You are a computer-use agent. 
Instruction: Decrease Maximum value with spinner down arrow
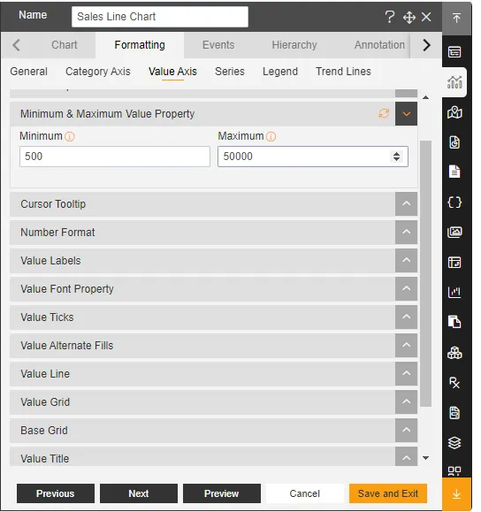point(396,159)
